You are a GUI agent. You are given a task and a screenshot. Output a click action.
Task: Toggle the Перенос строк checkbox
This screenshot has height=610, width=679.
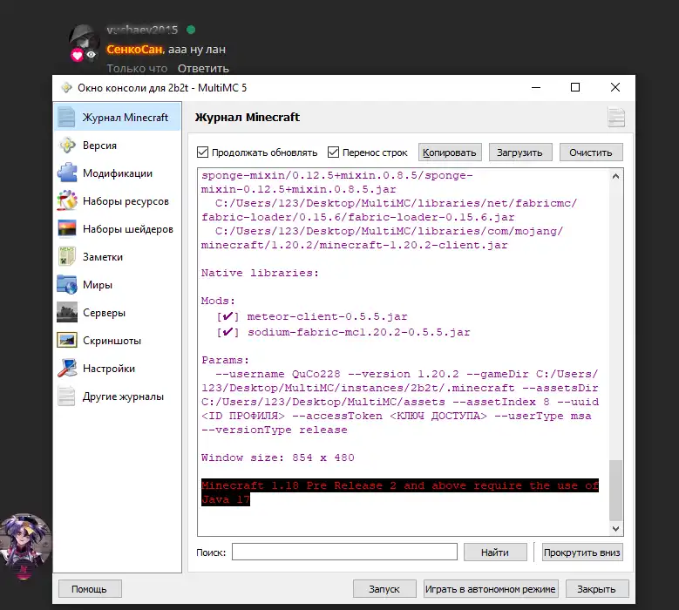coord(333,152)
